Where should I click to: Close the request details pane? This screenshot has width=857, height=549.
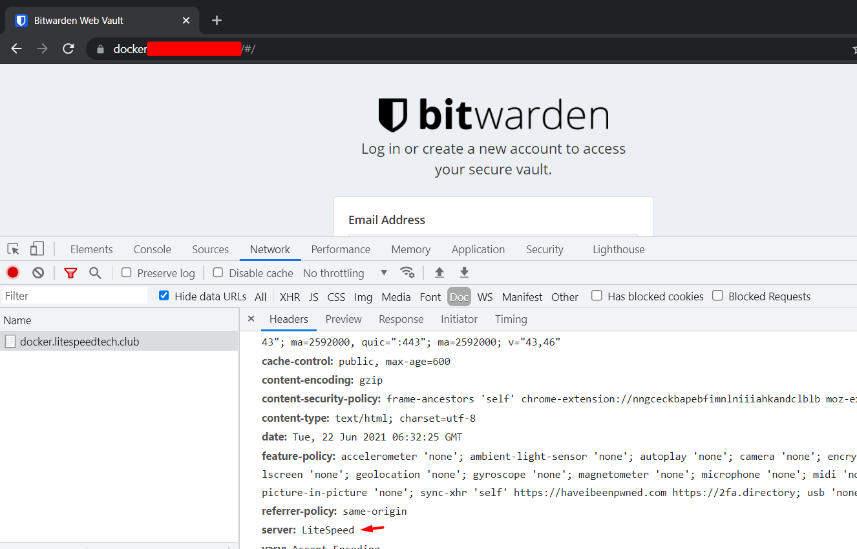coord(251,319)
